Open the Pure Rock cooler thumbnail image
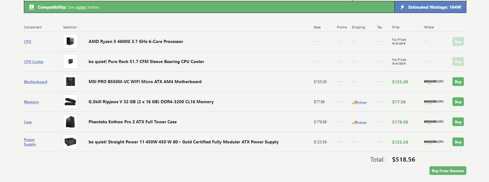This screenshot has height=182, width=489. point(70,61)
